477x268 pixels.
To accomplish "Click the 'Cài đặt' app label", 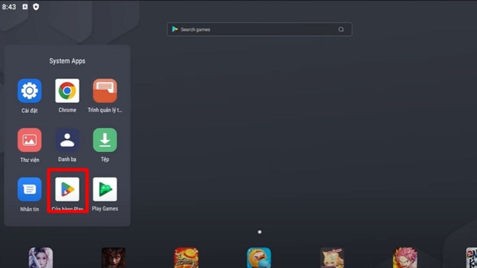I will [29, 110].
